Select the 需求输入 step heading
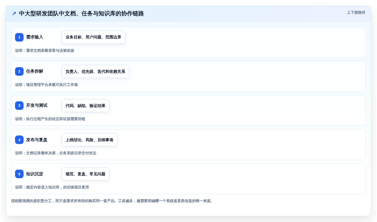 pos(35,37)
